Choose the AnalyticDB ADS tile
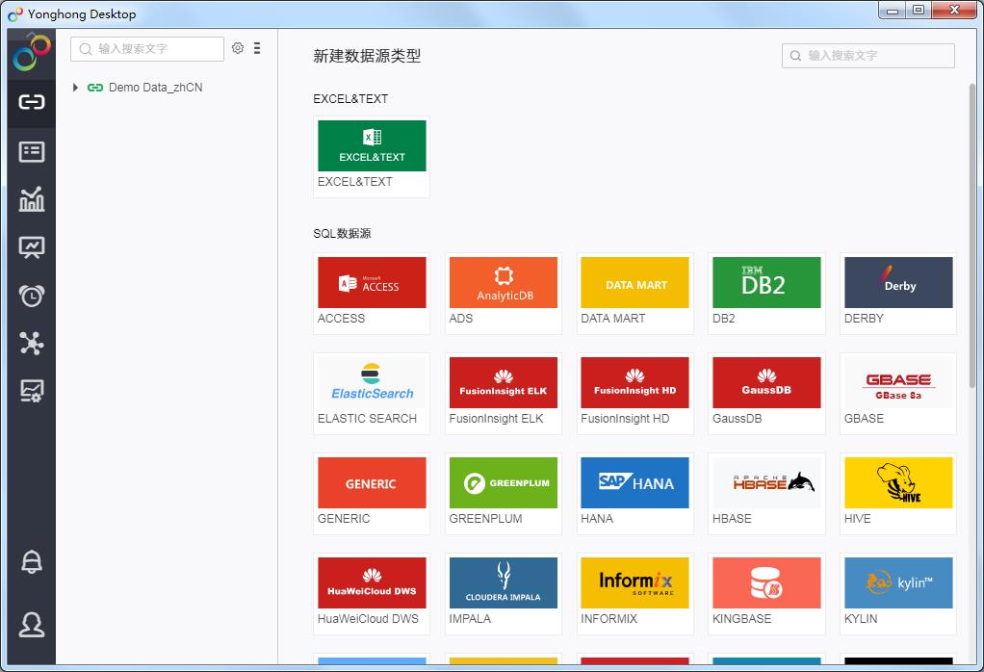Screen dimensions: 984x672 point(504,293)
